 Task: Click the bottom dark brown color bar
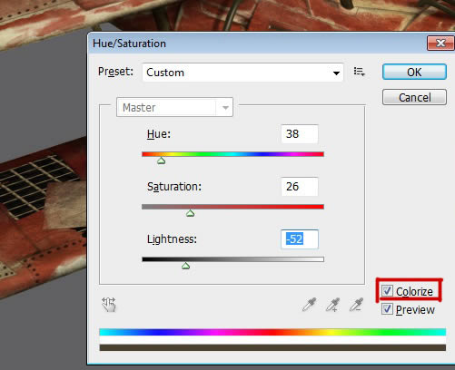coord(272,347)
